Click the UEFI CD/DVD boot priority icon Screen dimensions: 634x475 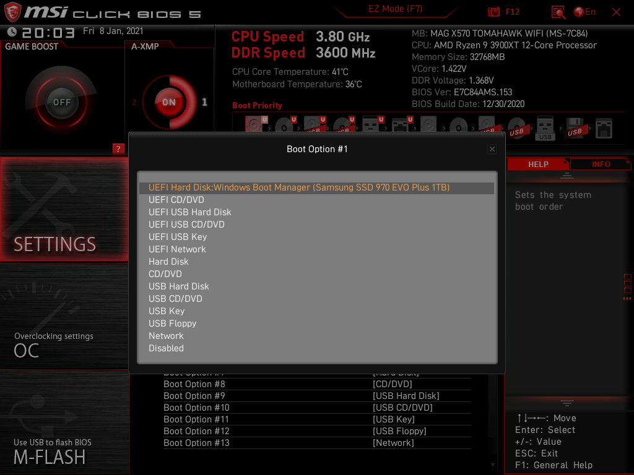285,125
